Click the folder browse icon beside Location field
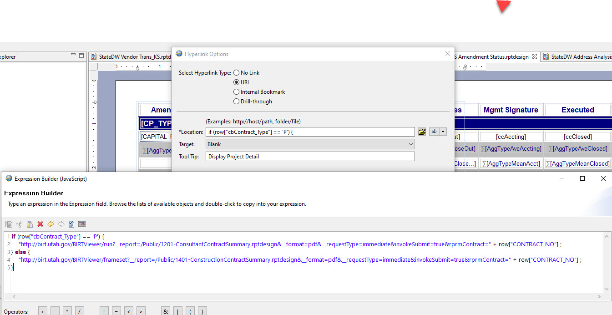This screenshot has width=612, height=315. pos(422,132)
